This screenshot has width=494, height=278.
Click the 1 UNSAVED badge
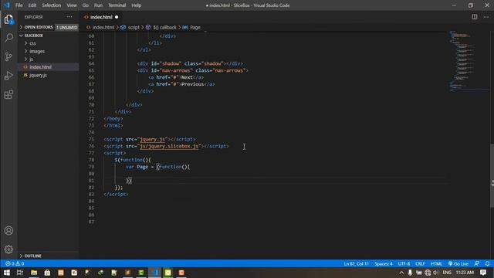[x=67, y=28]
